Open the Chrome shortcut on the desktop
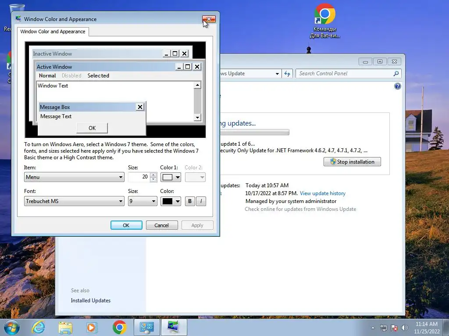This screenshot has width=449, height=336. [324, 21]
